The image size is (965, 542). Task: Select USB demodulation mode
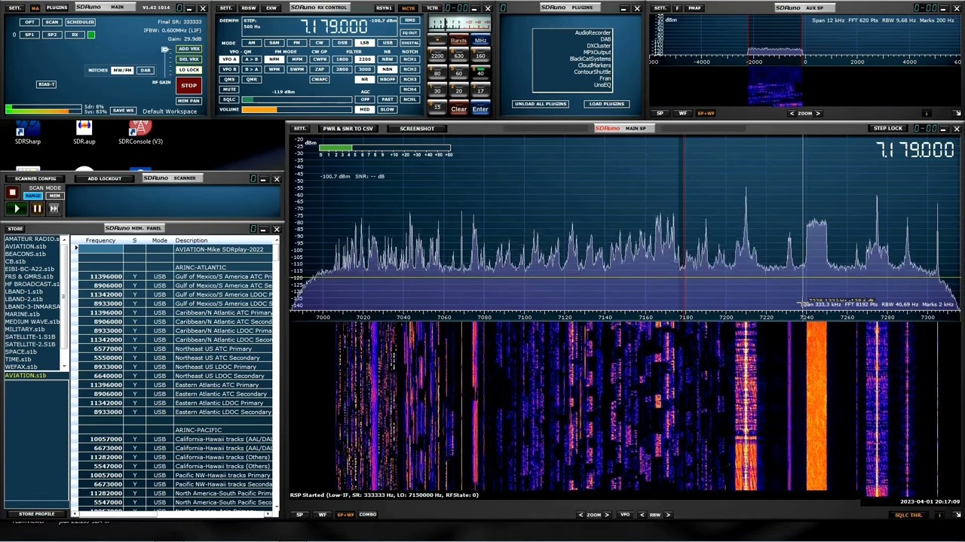pos(387,43)
